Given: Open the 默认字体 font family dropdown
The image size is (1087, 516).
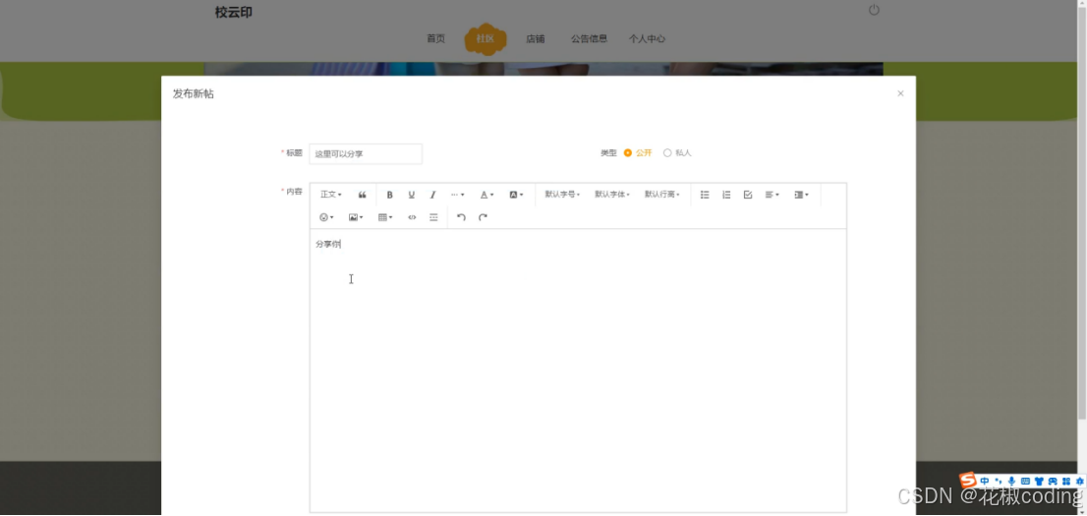Looking at the screenshot, I should pyautogui.click(x=612, y=195).
